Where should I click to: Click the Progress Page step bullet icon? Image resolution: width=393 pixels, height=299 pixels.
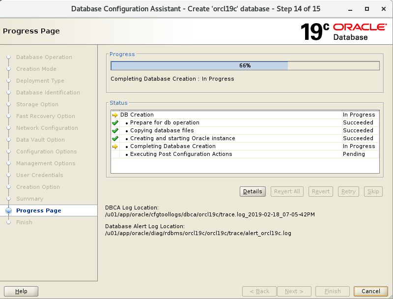(x=8, y=210)
